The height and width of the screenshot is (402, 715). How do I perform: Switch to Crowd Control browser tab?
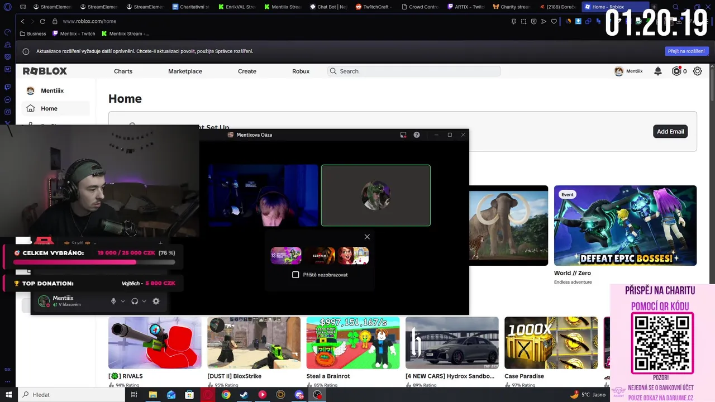coord(420,7)
